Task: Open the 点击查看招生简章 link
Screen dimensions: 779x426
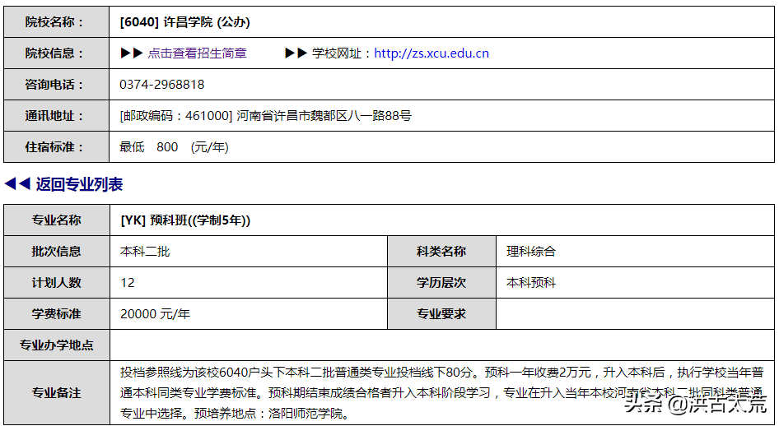Action: tap(198, 53)
